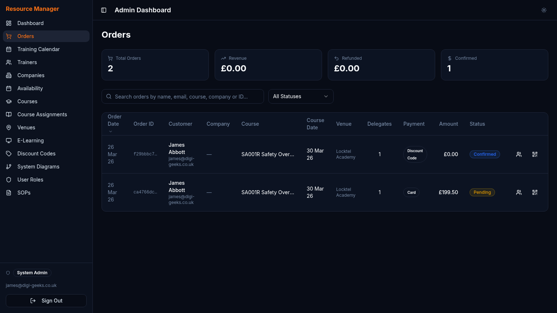This screenshot has width=557, height=313.
Task: Click the Trainers people icon
Action: tap(9, 62)
